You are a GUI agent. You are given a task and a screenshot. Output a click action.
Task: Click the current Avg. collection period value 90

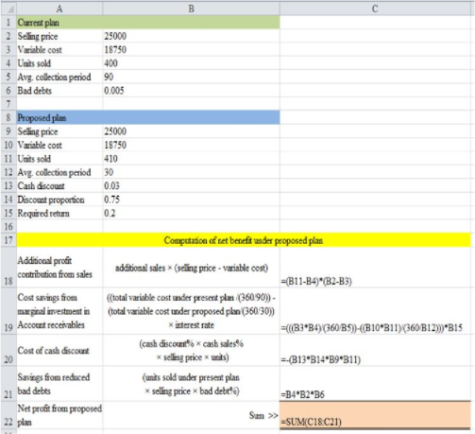click(191, 77)
